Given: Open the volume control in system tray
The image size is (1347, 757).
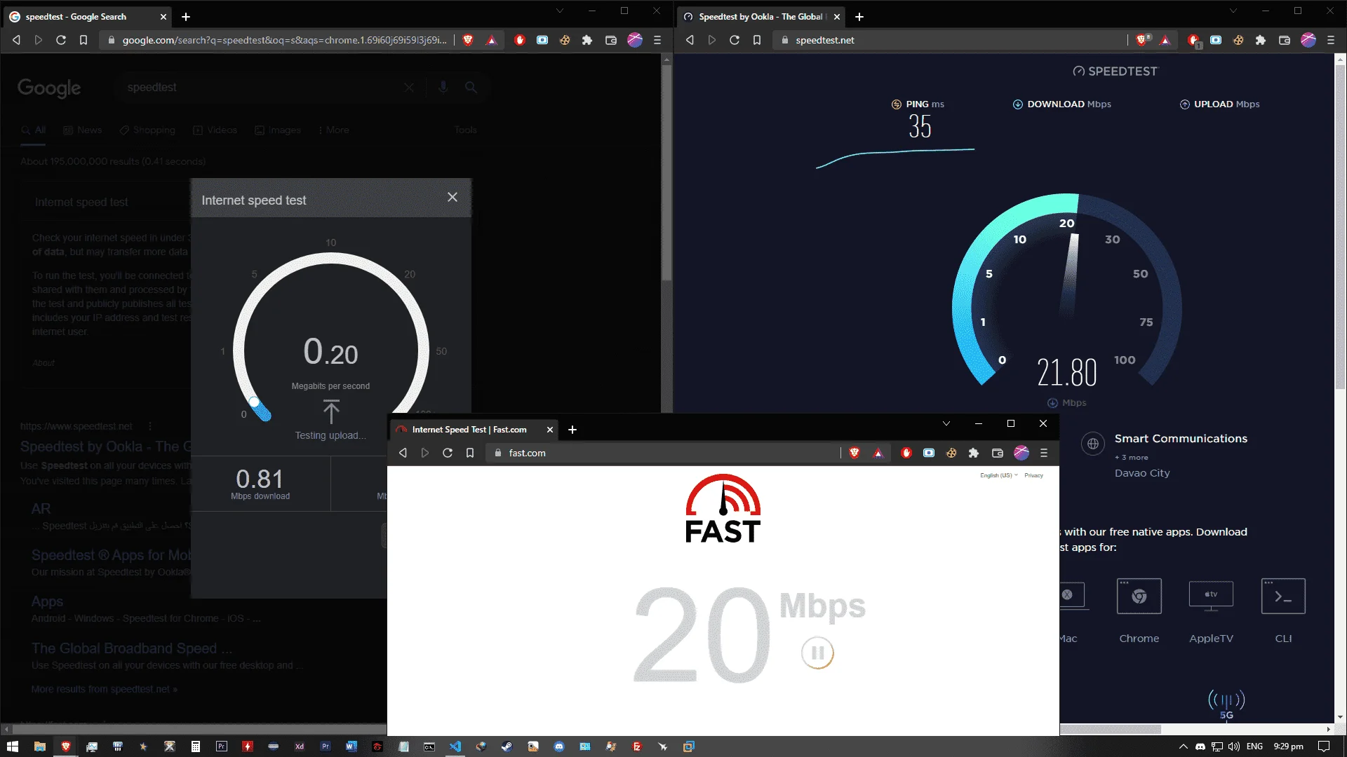Looking at the screenshot, I should point(1234,746).
